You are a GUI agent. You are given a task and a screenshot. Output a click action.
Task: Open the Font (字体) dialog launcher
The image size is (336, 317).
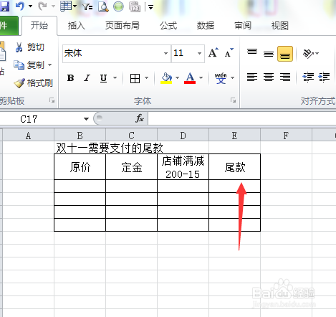tap(234, 100)
